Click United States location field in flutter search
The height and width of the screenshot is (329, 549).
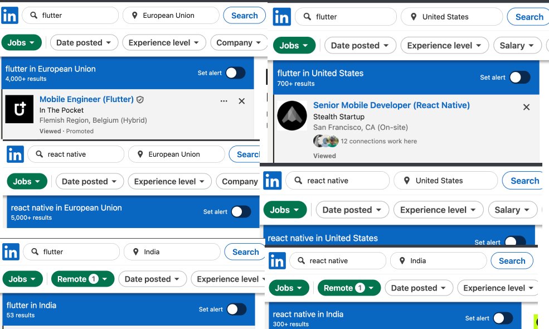click(451, 17)
